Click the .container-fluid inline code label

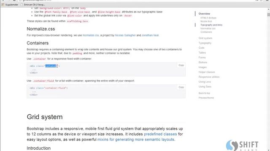coord(43,81)
